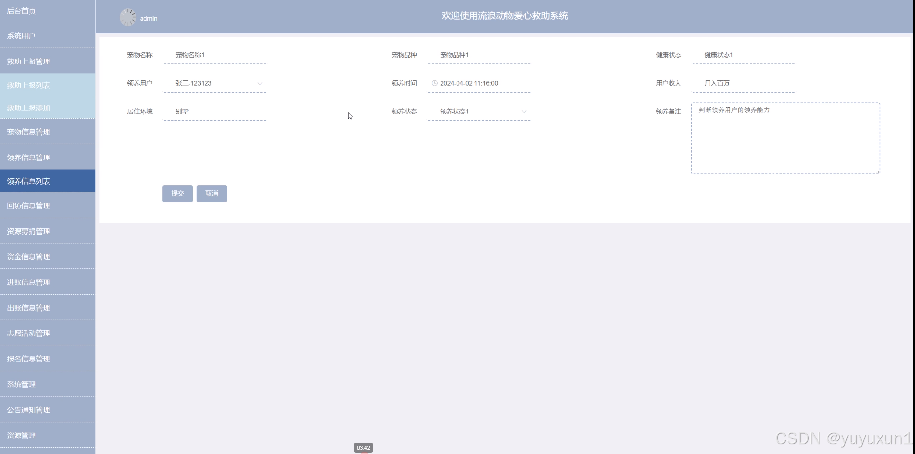Screen dimensions: 915x454
Task: Collapse the 领养信息管理 menu
Action: [x=47, y=157]
